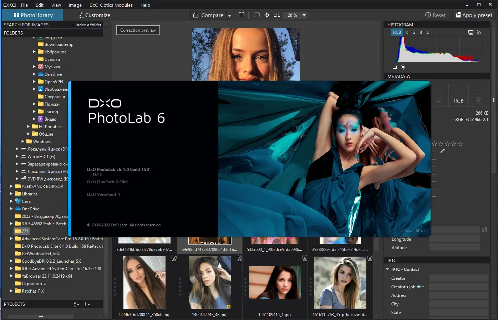Click the monitor icon above the histogram
Viewport: 498px width, 320px height.
[x=471, y=32]
